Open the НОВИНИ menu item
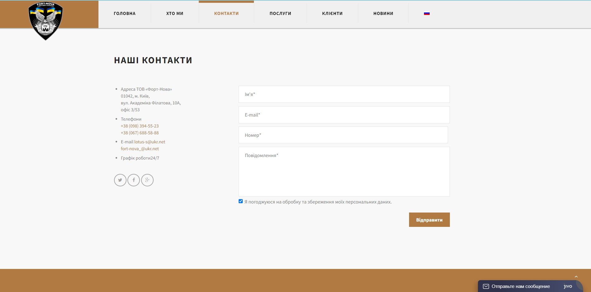The height and width of the screenshot is (292, 591). coord(383,13)
